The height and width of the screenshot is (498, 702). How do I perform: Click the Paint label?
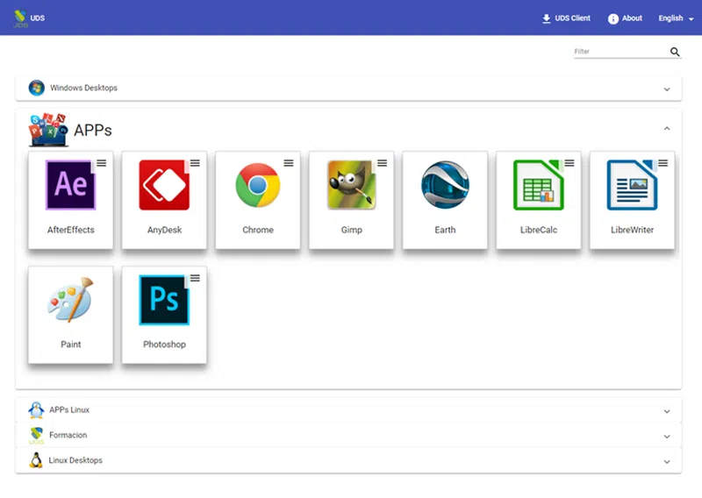pos(71,345)
